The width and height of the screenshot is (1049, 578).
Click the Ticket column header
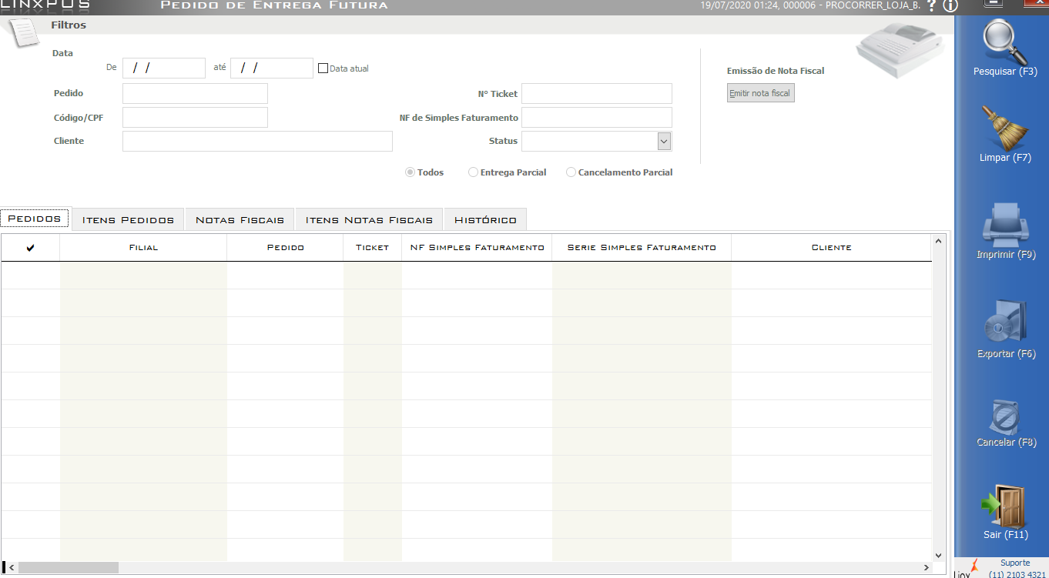372,248
